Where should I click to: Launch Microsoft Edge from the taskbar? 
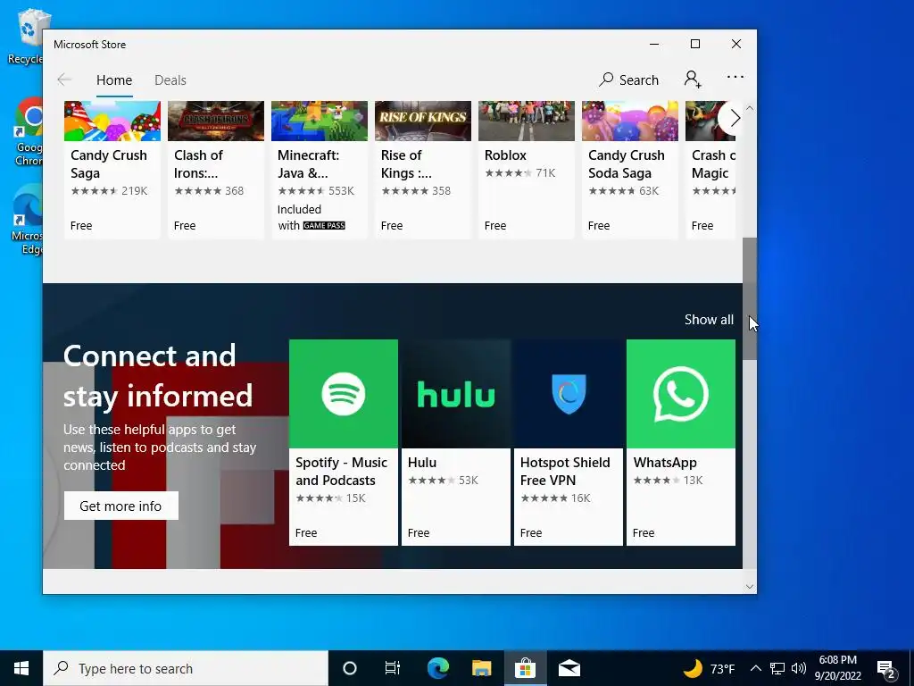[x=437, y=668]
